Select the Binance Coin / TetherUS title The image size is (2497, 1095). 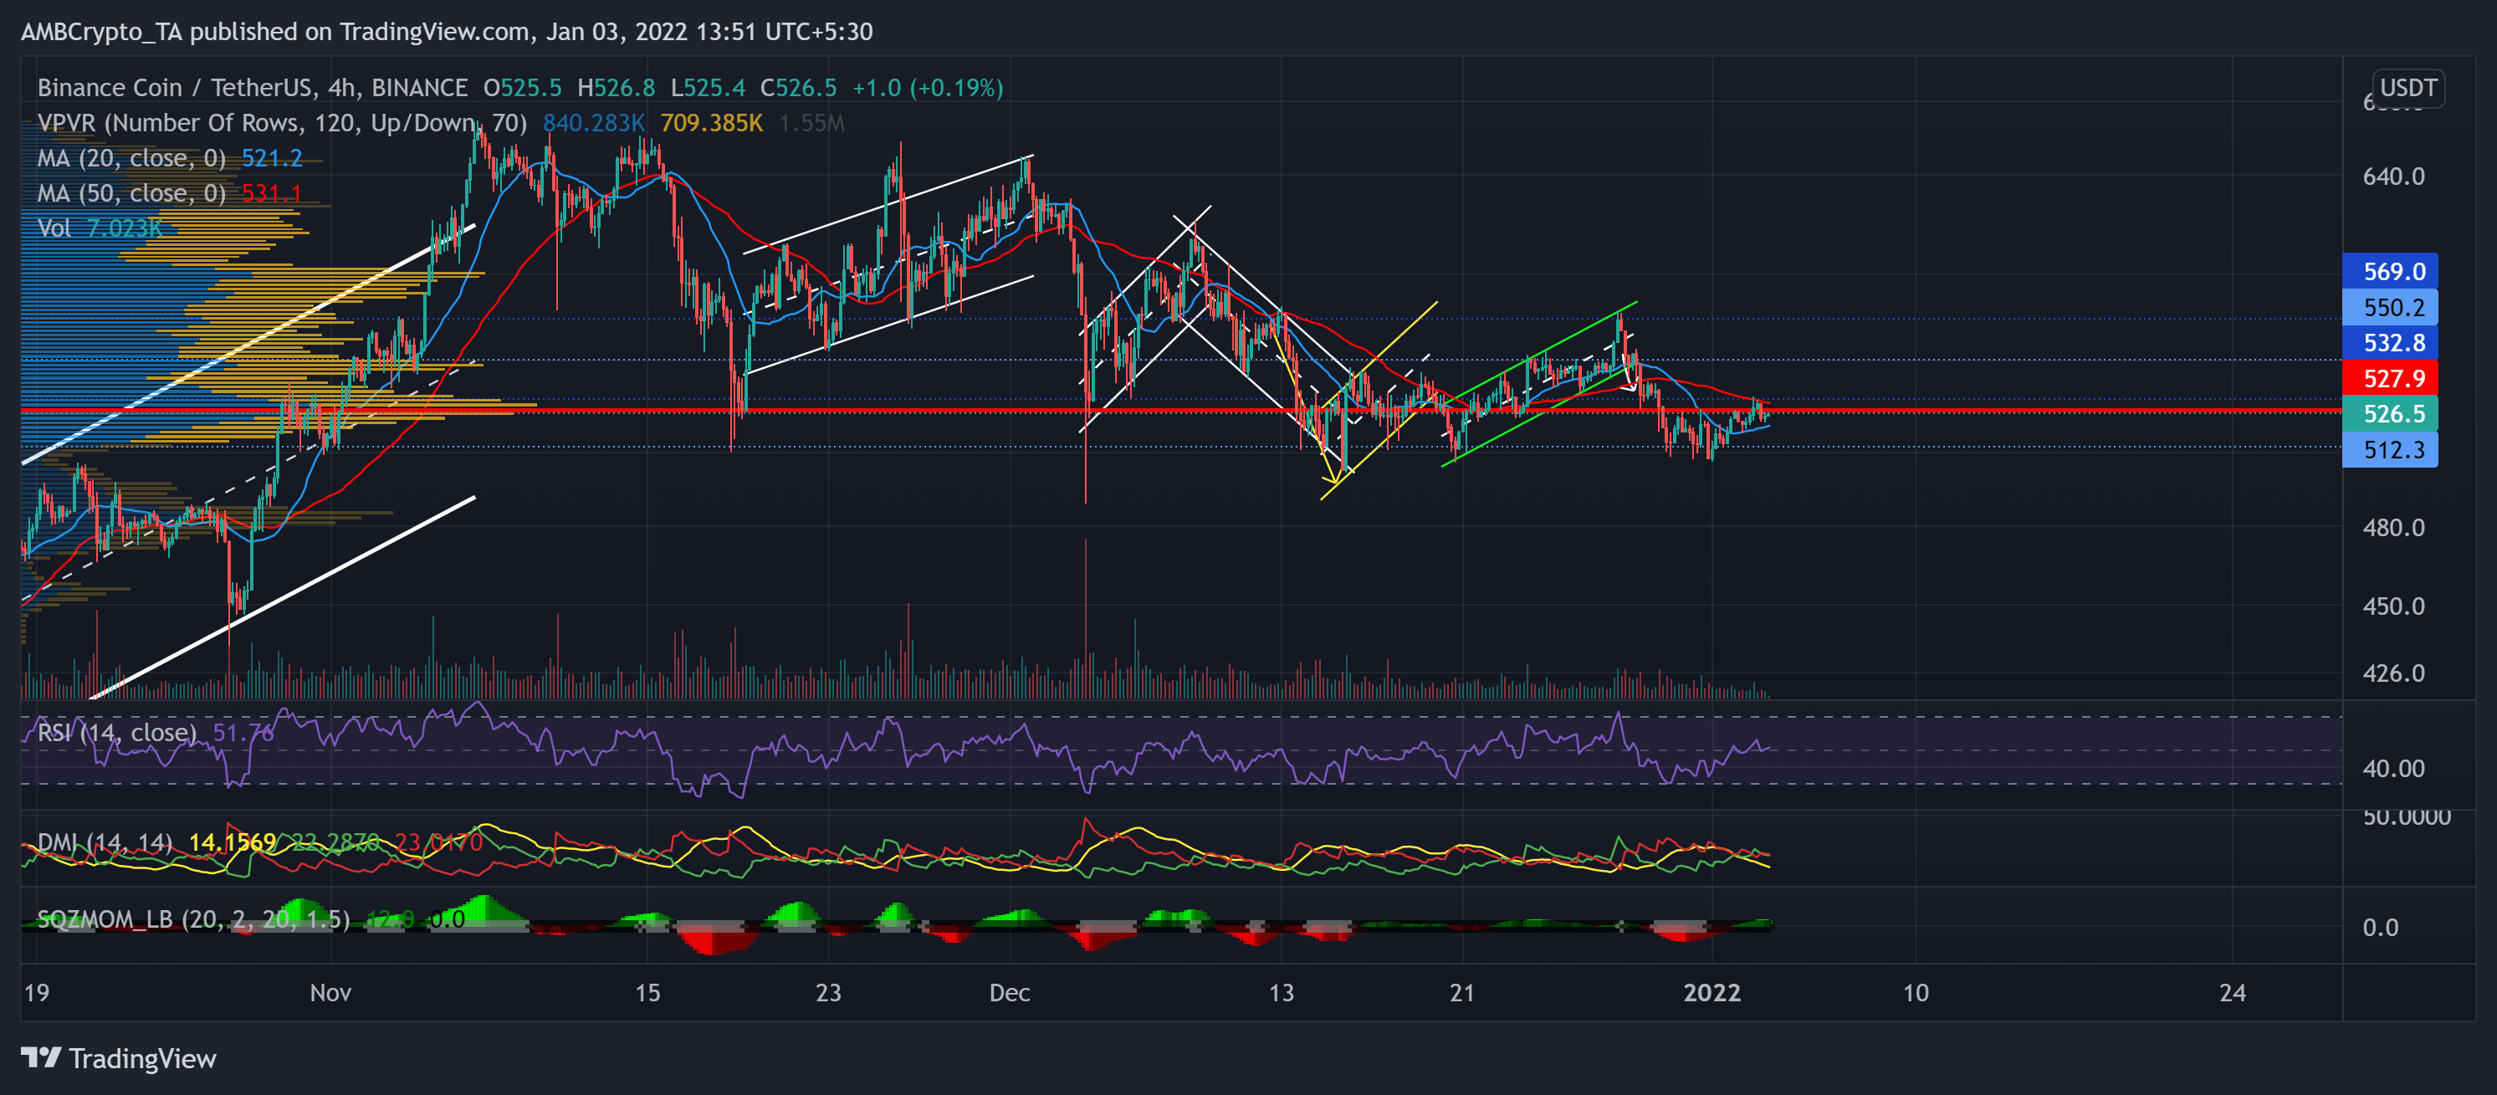(252, 88)
